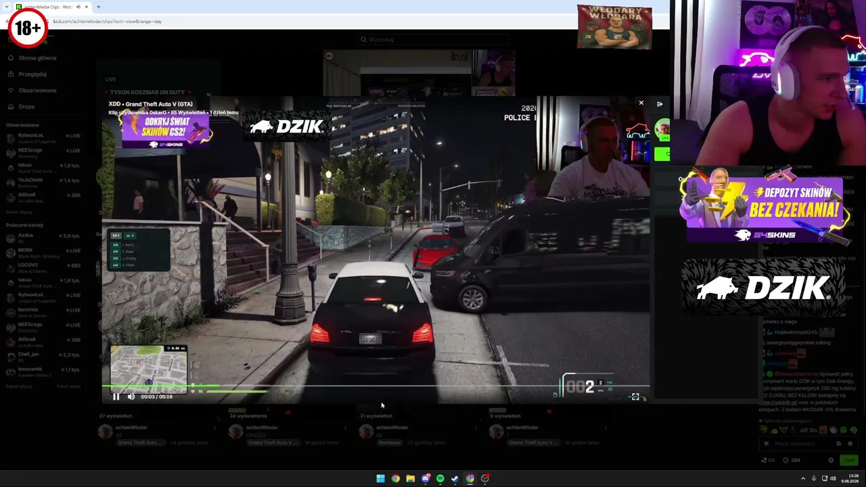Open the 27 wyświetleń clip's Grand Theft Auto tag
866x487 pixels.
(141, 443)
